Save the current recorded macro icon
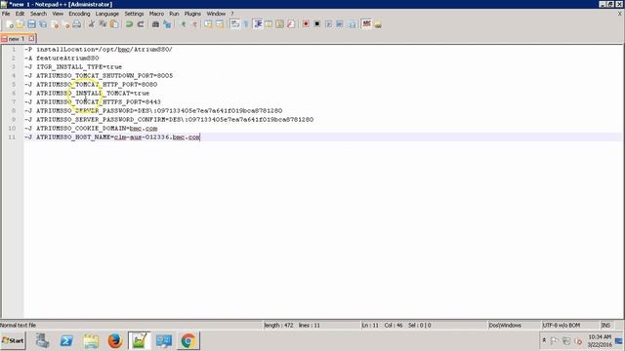 352,24
